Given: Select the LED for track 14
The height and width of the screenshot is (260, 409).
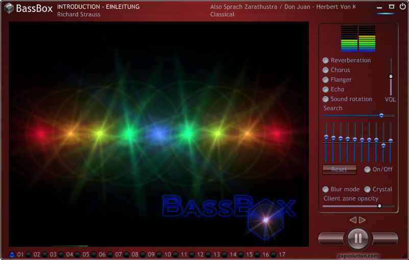Looking at the screenshot, I should (225, 254).
